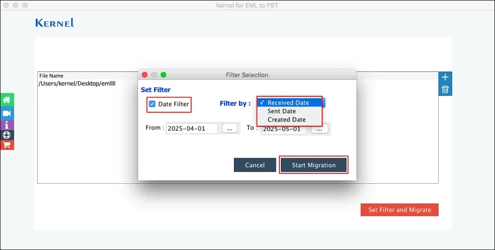Click the plus icon to add files
Viewport: 495px width, 250px height.
[445, 77]
